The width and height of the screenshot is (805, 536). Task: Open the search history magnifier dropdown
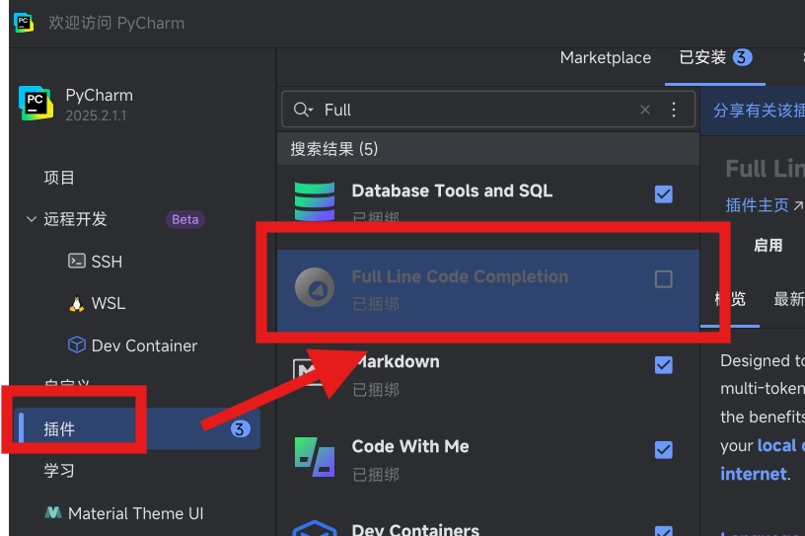point(303,110)
